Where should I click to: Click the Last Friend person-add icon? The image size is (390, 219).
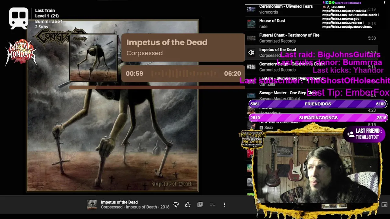tap(350, 134)
